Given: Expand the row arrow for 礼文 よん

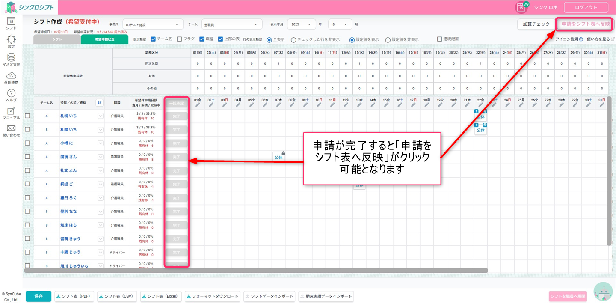Looking at the screenshot, I should [101, 170].
